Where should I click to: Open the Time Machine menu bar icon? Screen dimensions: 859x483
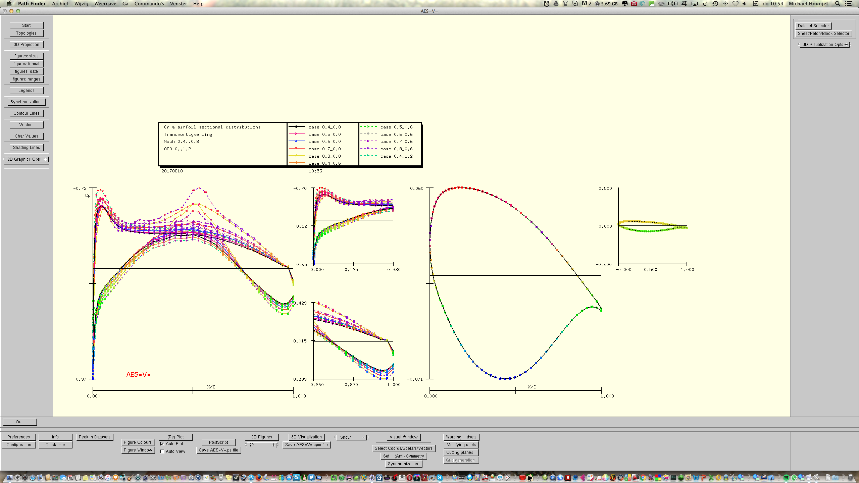coord(715,4)
